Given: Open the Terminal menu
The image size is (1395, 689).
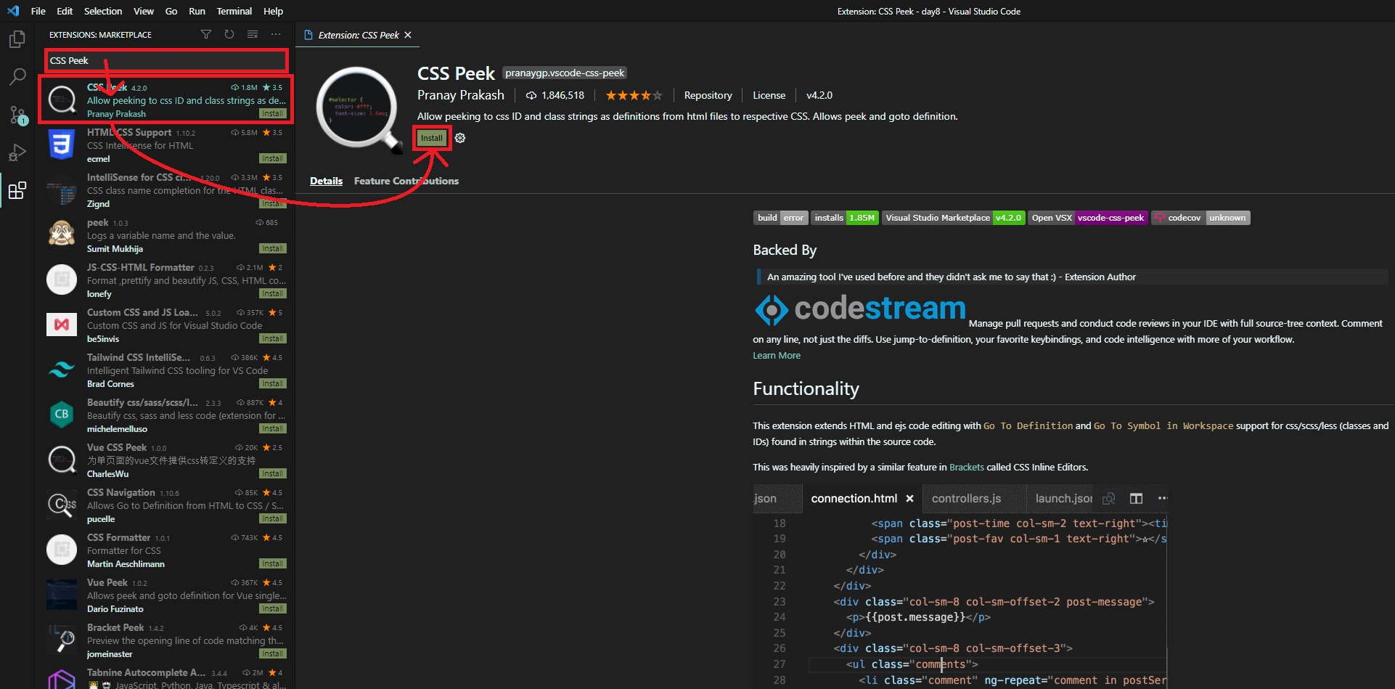Looking at the screenshot, I should tap(234, 11).
